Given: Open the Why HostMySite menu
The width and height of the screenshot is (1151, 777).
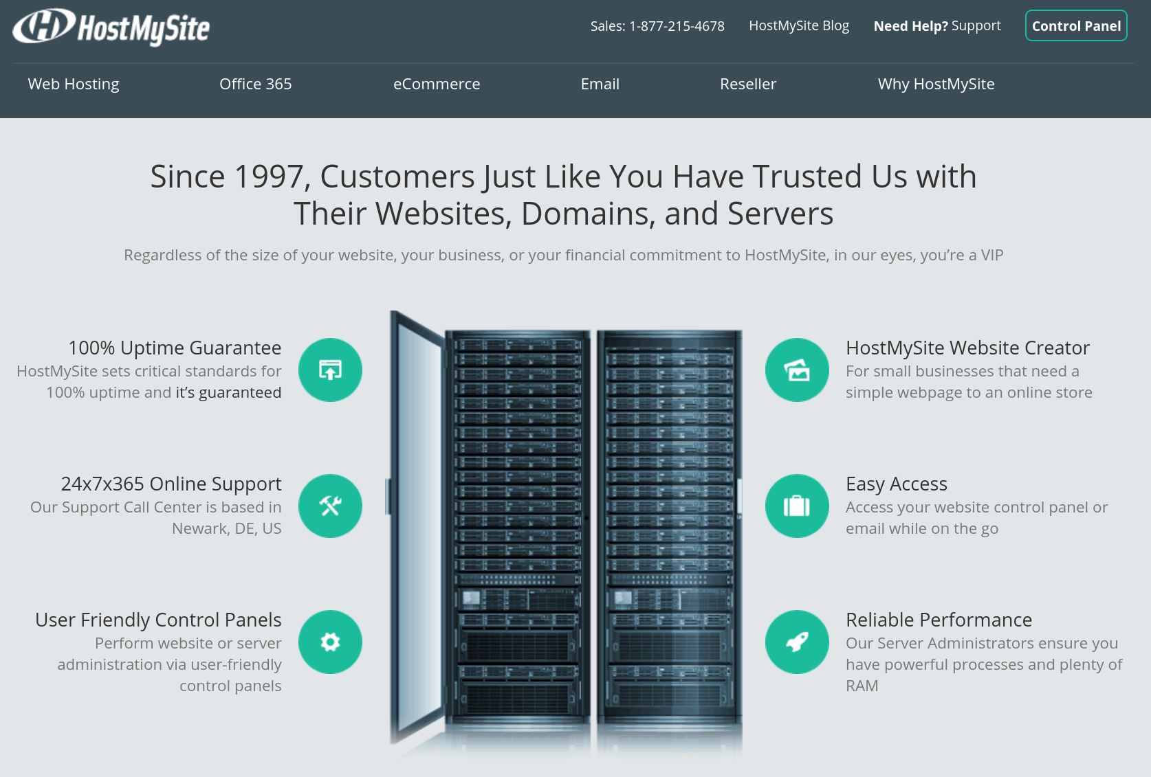Looking at the screenshot, I should [x=936, y=84].
